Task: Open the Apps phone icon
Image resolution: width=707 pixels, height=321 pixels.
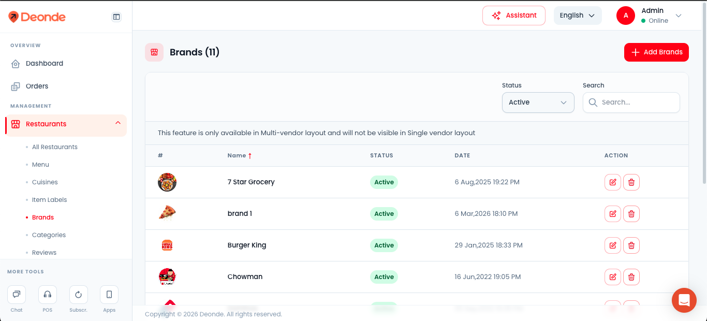Action: (109, 295)
